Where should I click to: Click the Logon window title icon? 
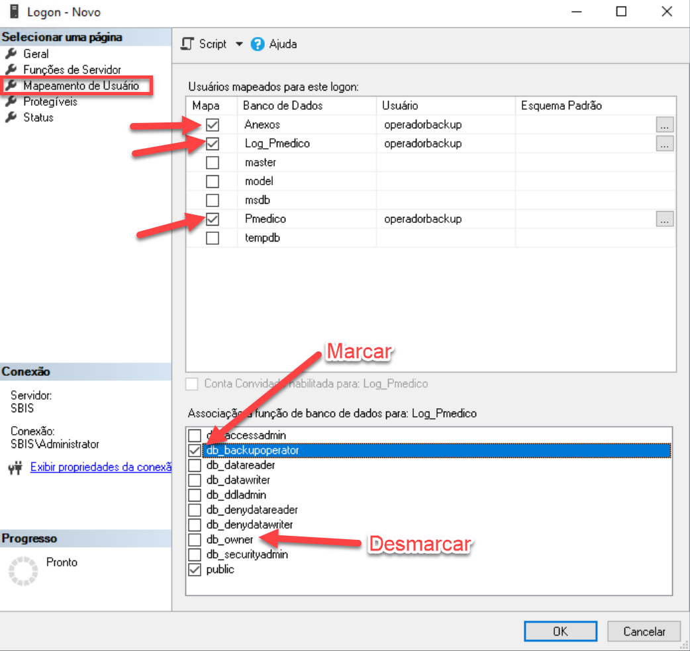[x=13, y=13]
